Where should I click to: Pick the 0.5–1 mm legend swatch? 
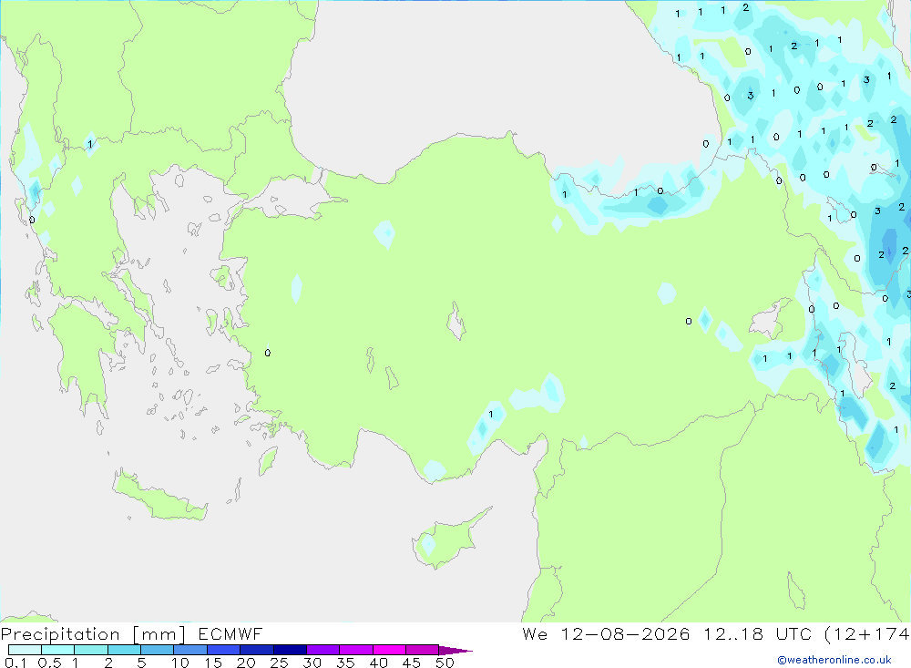coord(58,650)
